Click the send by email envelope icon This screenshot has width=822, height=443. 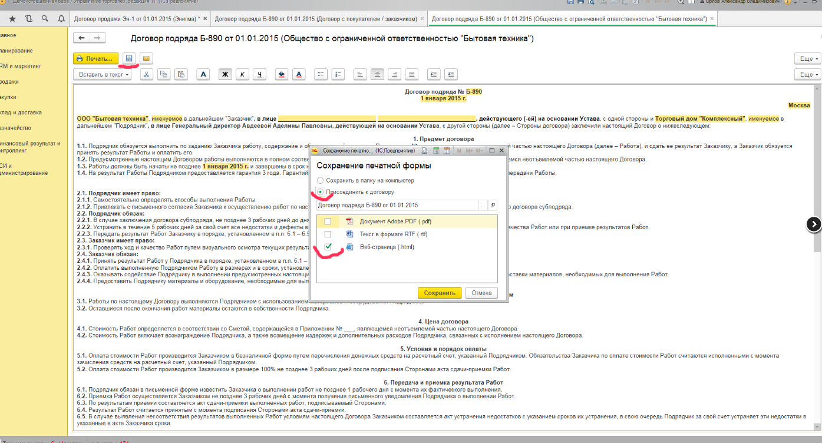(x=145, y=58)
